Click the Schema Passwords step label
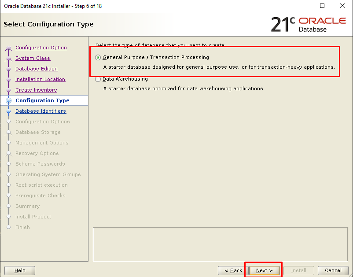This screenshot has width=353, height=277. 40,164
